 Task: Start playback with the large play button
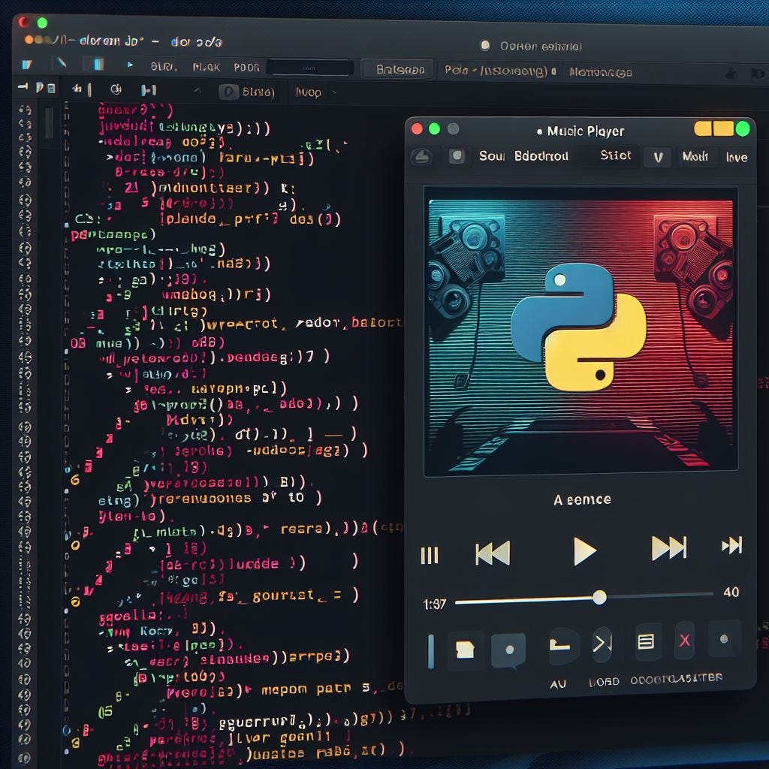[x=584, y=551]
